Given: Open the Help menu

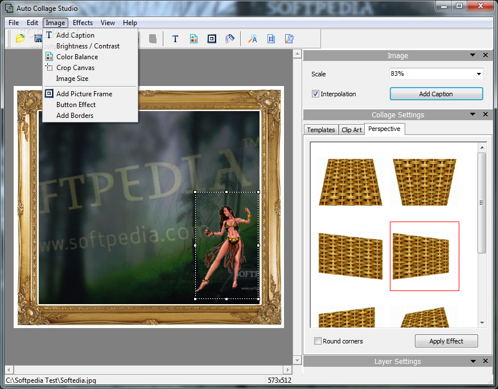Looking at the screenshot, I should [x=130, y=23].
